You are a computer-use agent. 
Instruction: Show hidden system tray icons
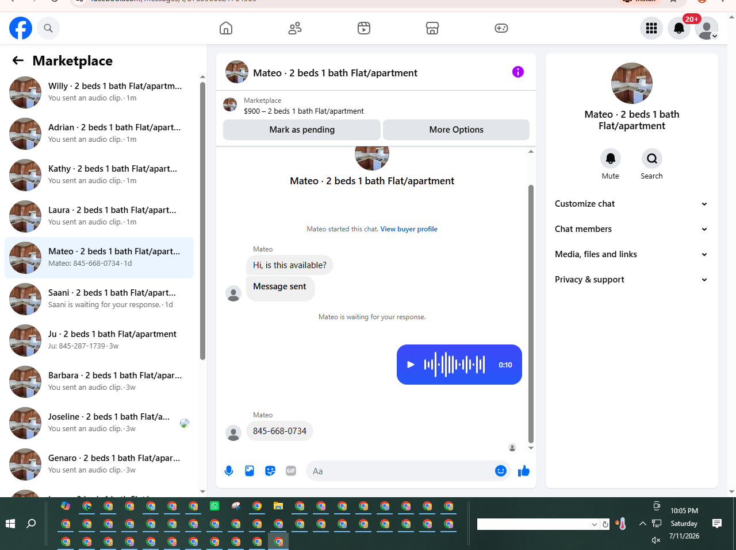(643, 524)
